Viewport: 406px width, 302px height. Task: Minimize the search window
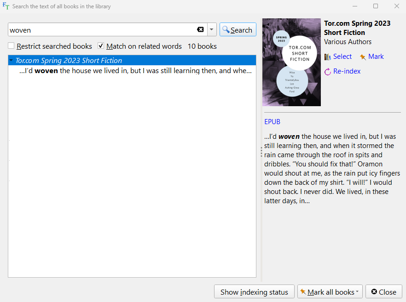(x=355, y=6)
